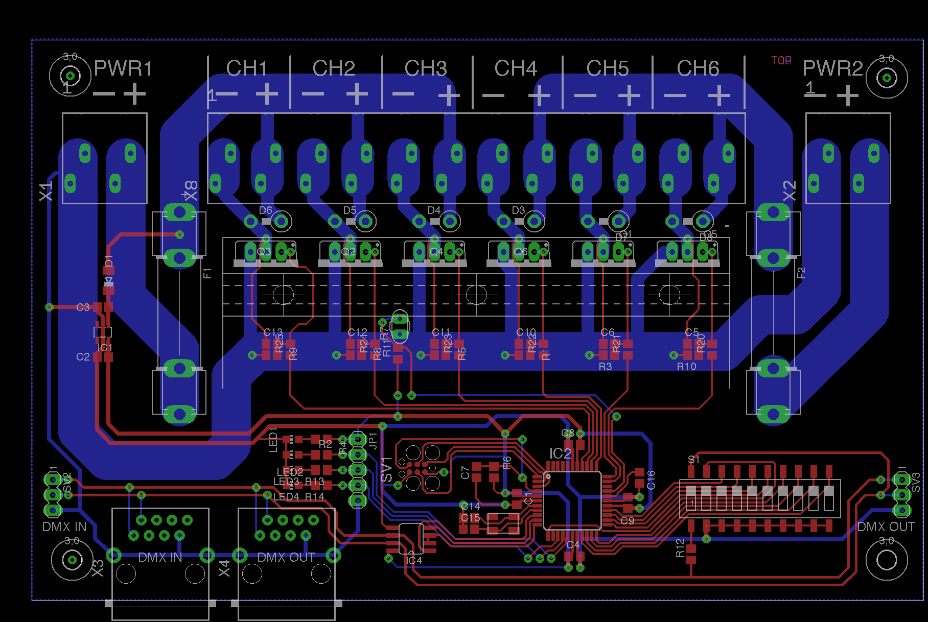Click the C3 capacitor label
The height and width of the screenshot is (622, 928).
(x=83, y=307)
